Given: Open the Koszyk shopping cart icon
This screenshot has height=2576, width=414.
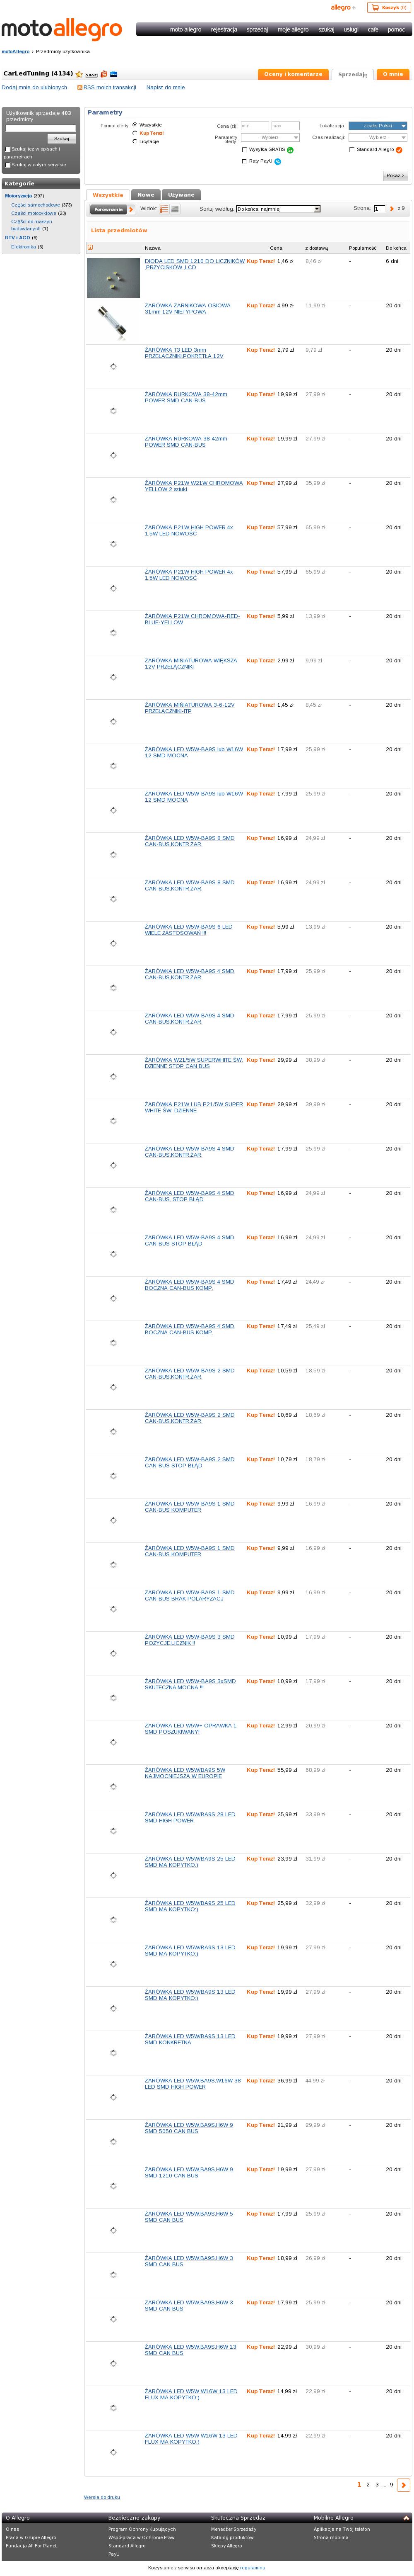Looking at the screenshot, I should point(374,7).
